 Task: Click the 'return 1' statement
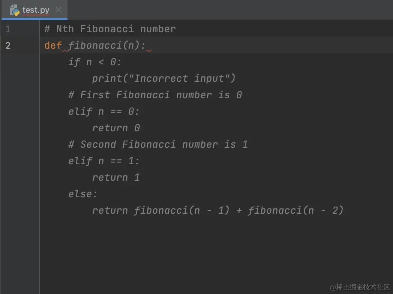click(116, 177)
